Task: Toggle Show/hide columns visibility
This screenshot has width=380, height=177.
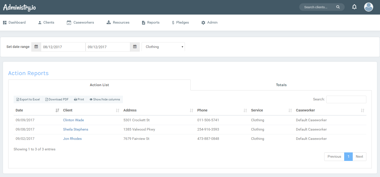Action: pos(105,99)
